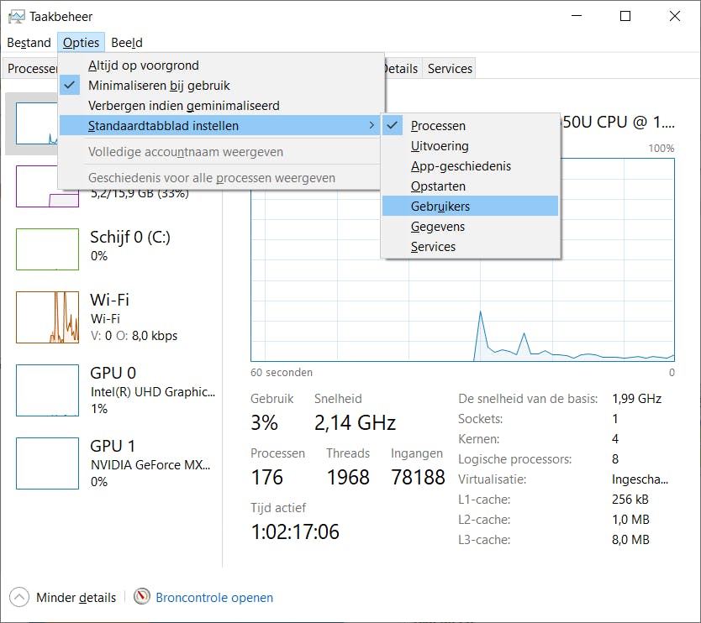This screenshot has height=623, width=701.
Task: Click the Minder details chevron icon
Action: pos(20,597)
